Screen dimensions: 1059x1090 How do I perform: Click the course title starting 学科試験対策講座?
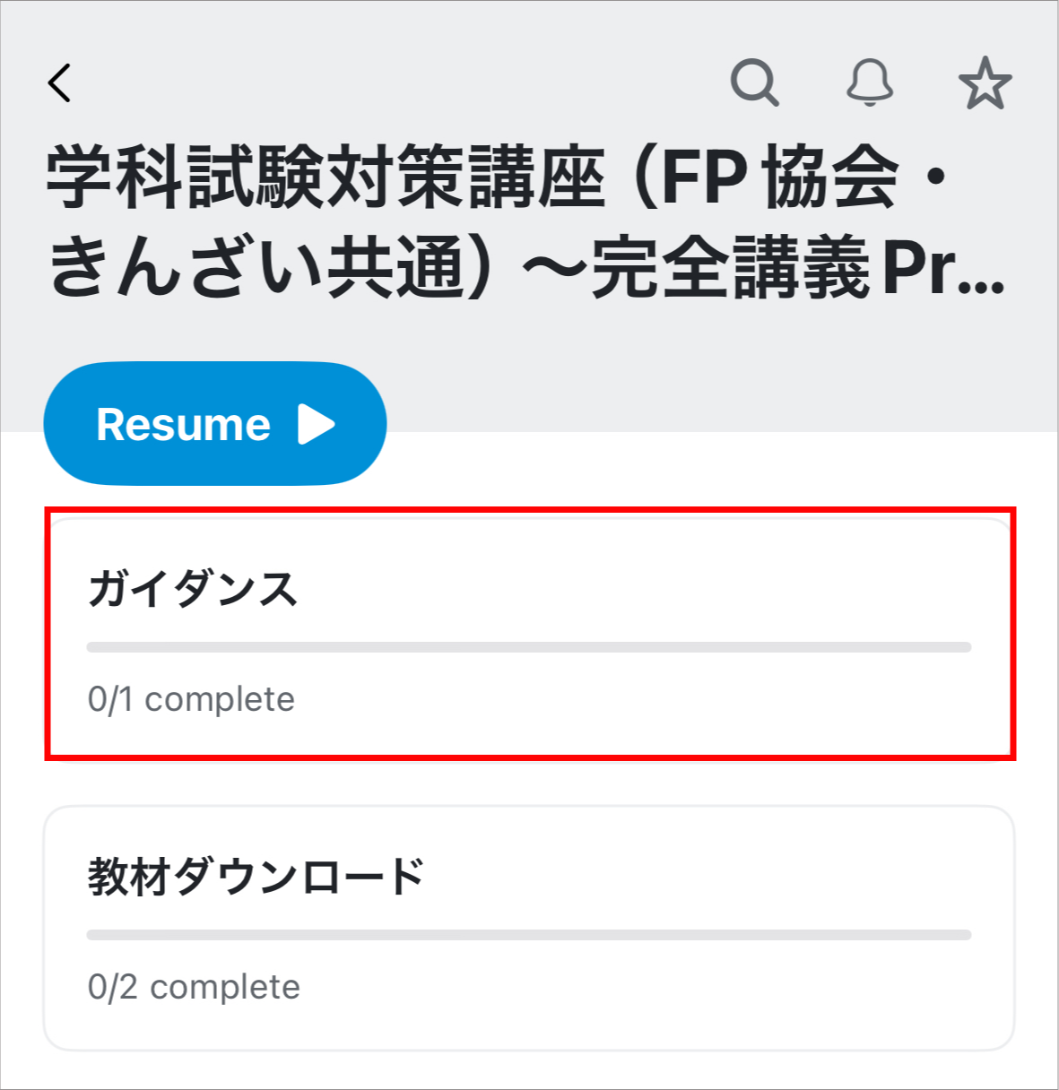325,177
